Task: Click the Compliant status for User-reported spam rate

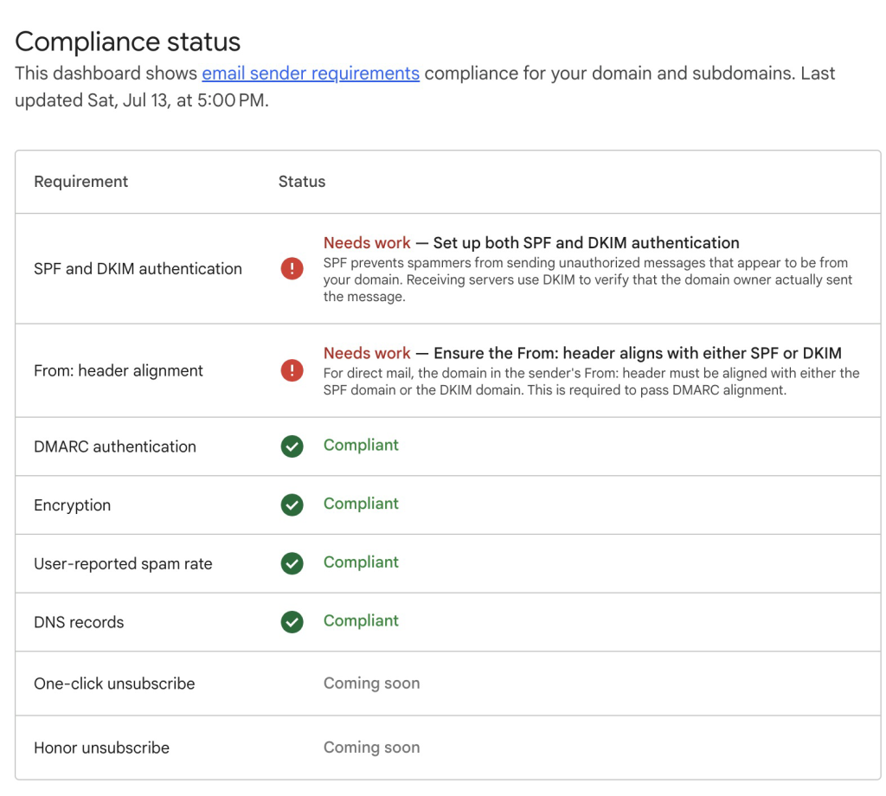Action: [361, 562]
